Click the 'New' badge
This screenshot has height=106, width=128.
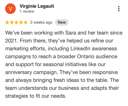point(62,22)
